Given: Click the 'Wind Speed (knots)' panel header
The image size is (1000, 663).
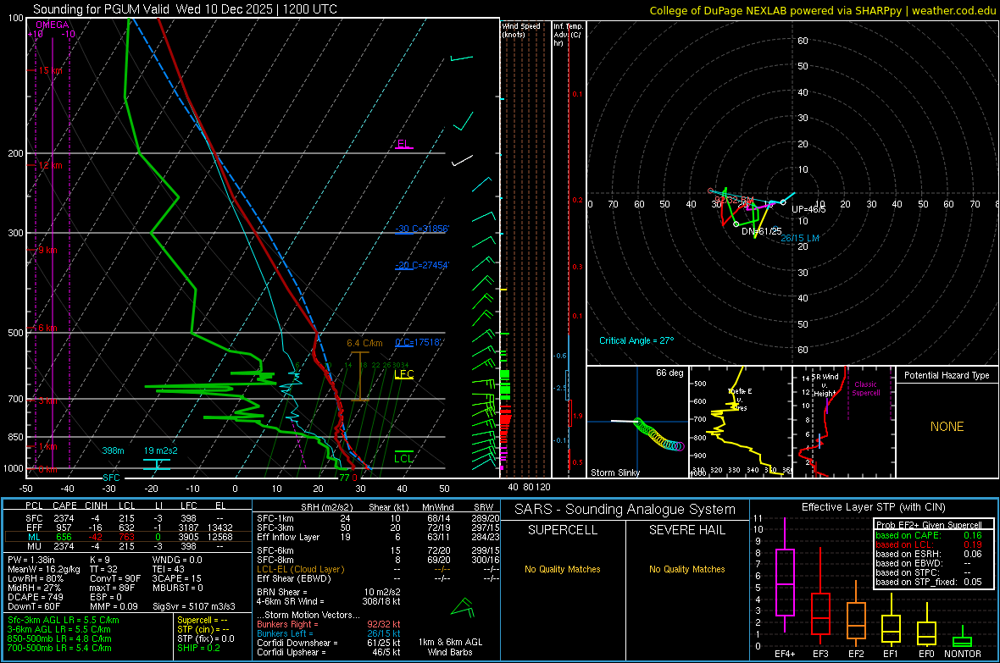Looking at the screenshot, I should (x=521, y=30).
